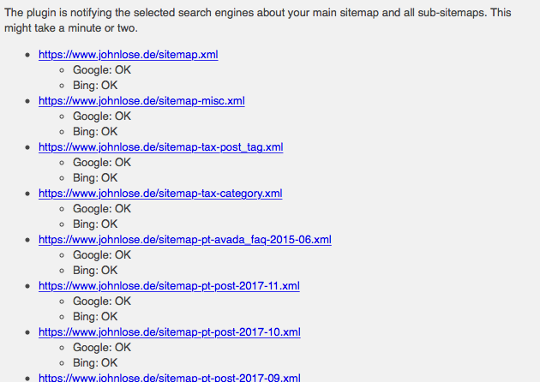Image resolution: width=540 pixels, height=382 pixels.
Task: Open the sitemap-tax-post_tag.xml link
Action: point(161,147)
